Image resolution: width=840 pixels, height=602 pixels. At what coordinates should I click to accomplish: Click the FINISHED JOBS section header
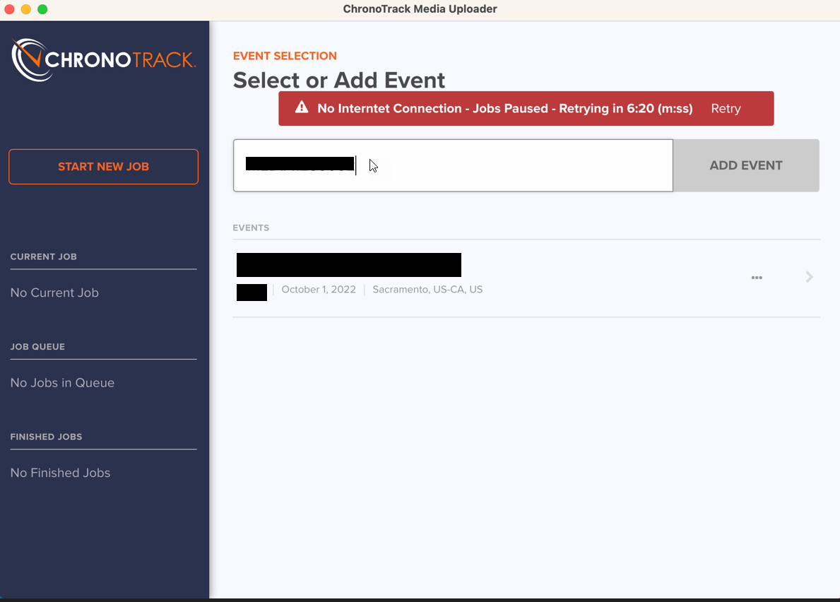pyautogui.click(x=46, y=437)
